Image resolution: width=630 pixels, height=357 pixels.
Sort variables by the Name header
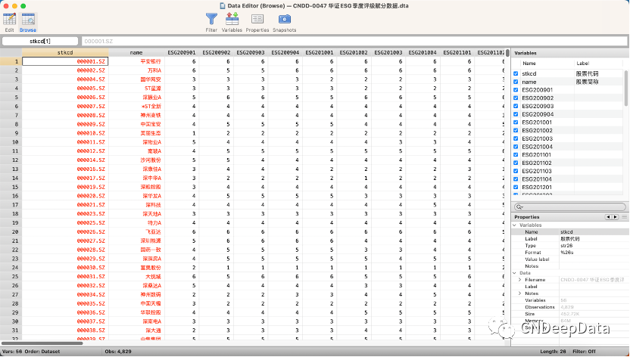[529, 64]
